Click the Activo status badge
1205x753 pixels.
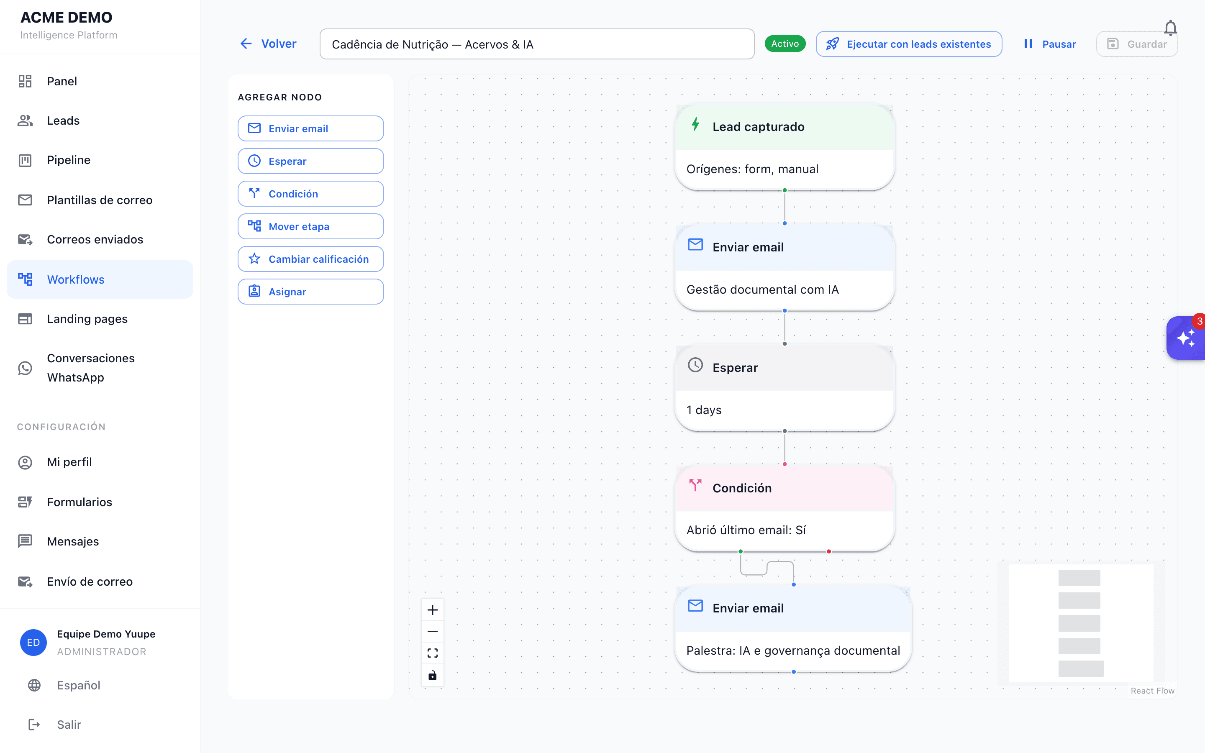pos(785,44)
